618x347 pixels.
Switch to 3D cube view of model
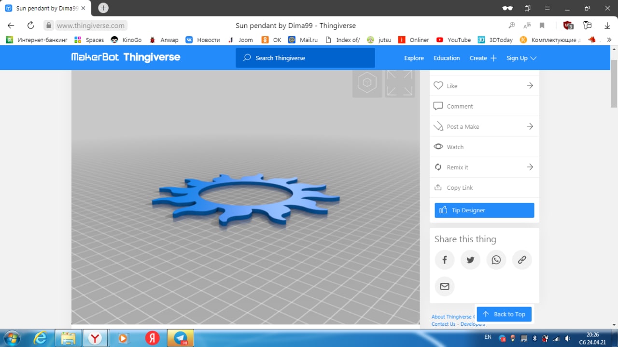click(367, 83)
